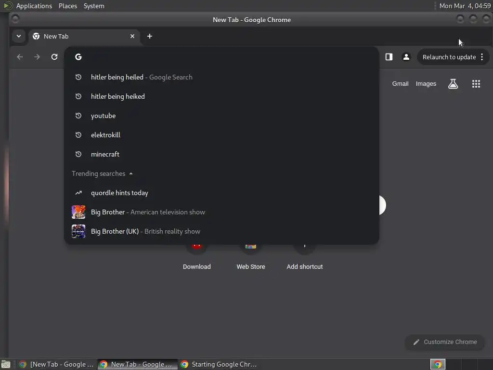Click the history icon beside youtube
This screenshot has height=370, width=493.
click(78, 116)
